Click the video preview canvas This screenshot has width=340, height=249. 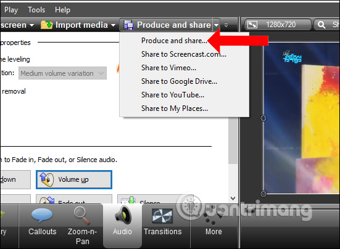point(302,118)
